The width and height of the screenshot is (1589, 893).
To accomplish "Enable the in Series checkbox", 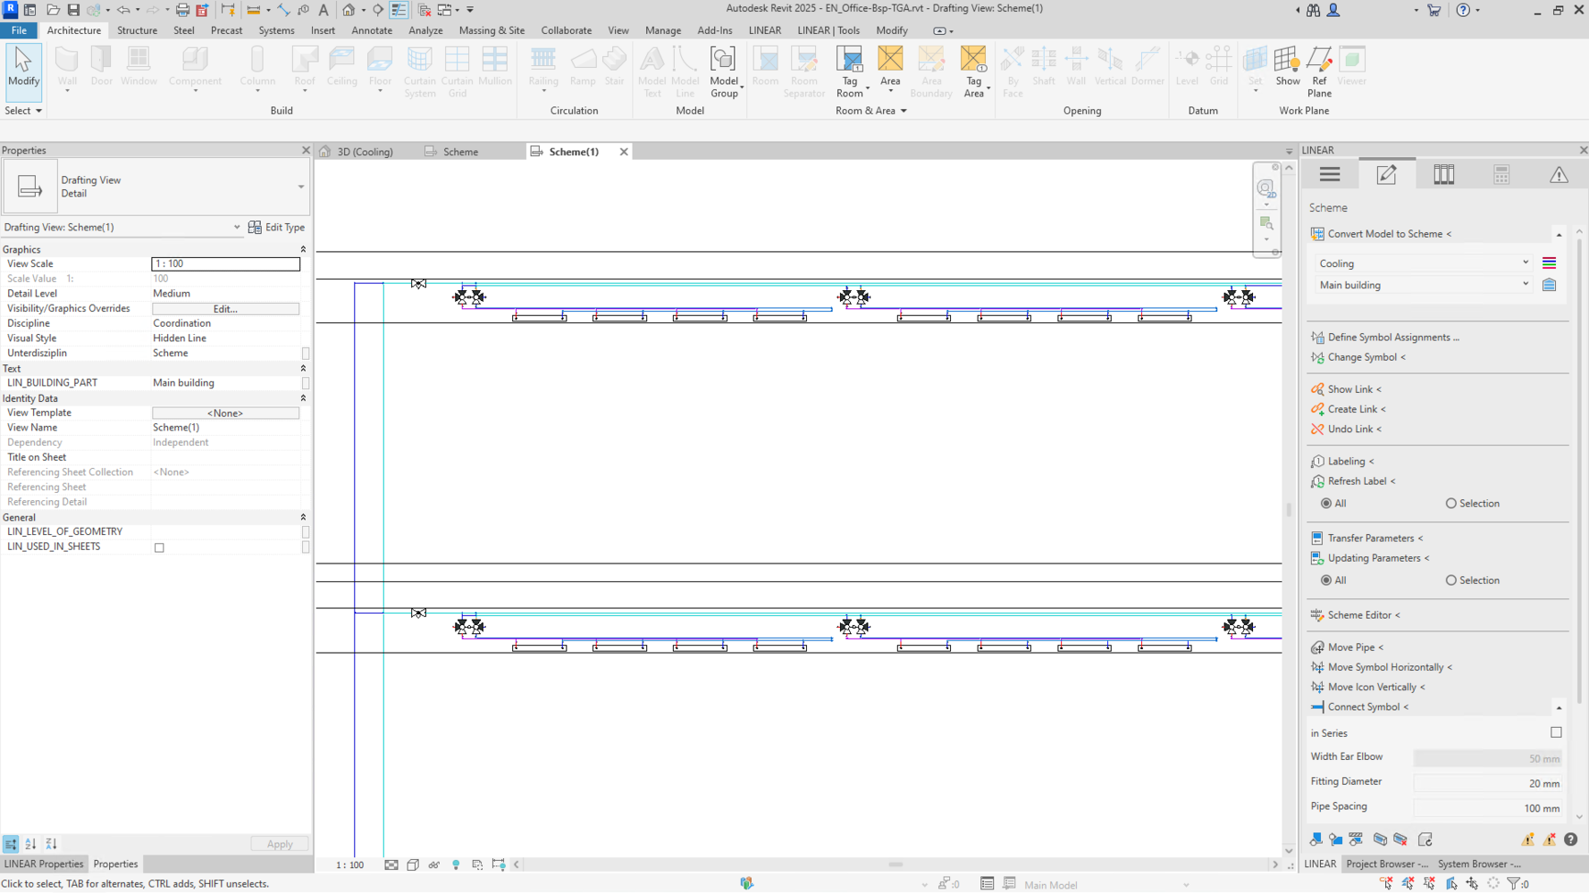I will (1556, 732).
